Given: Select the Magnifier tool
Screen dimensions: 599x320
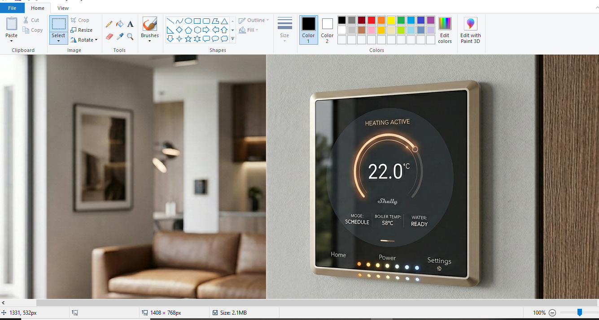Looking at the screenshot, I should coord(130,37).
